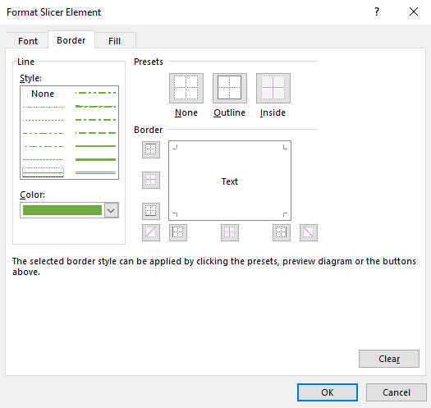Click the Text border preview diagram
The width and height of the screenshot is (431, 408).
pyautogui.click(x=230, y=181)
